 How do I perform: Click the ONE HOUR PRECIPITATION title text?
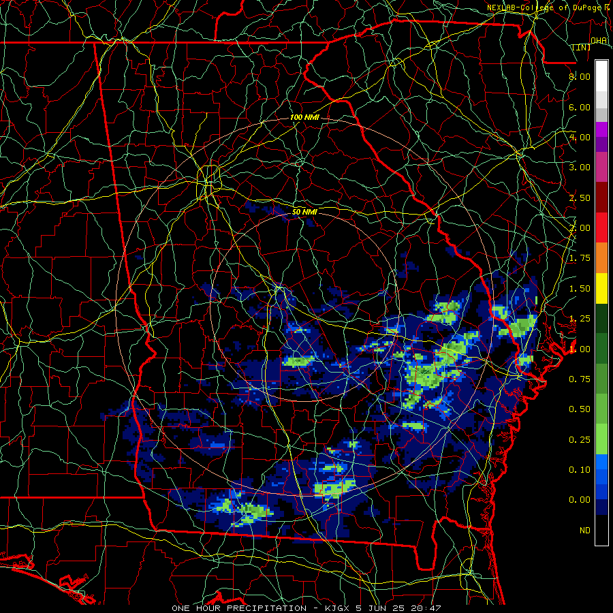point(239,608)
